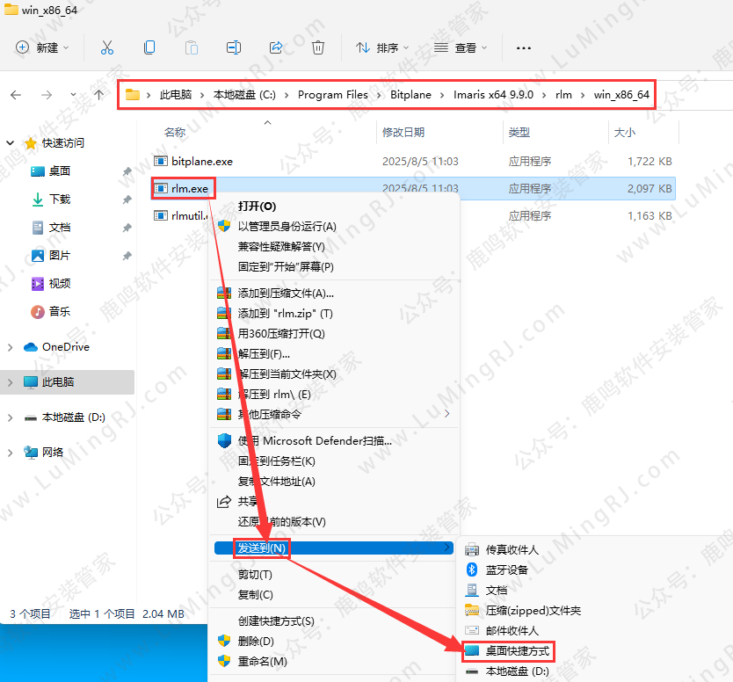Collapse the 此电脑 tree node
Screen dimensions: 733x682
pos(12,382)
